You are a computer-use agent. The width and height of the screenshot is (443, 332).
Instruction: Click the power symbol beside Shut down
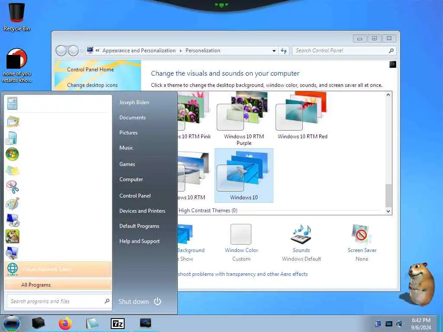(x=157, y=301)
